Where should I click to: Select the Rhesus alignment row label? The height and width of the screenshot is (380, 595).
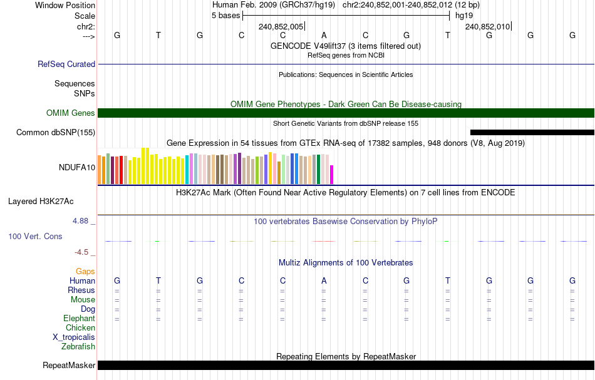tap(81, 290)
